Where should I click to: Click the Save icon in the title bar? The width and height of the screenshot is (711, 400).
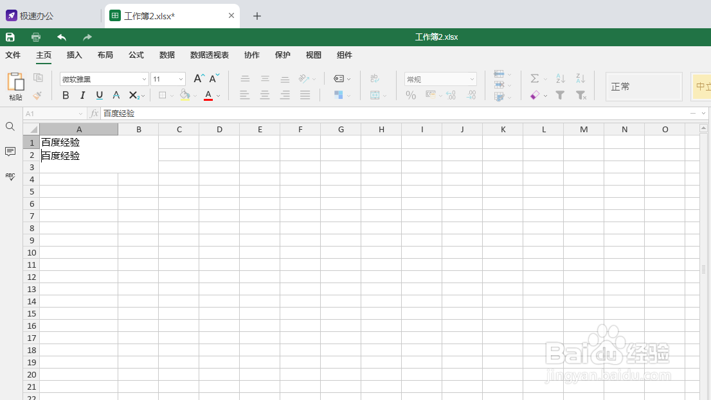click(x=10, y=37)
